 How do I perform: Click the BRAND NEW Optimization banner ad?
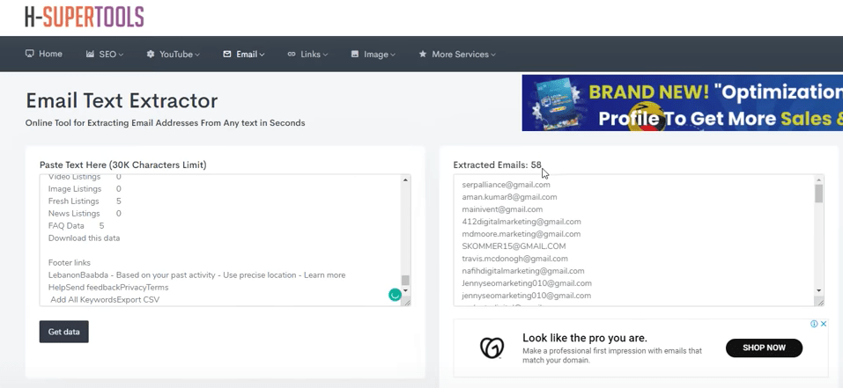pos(683,103)
